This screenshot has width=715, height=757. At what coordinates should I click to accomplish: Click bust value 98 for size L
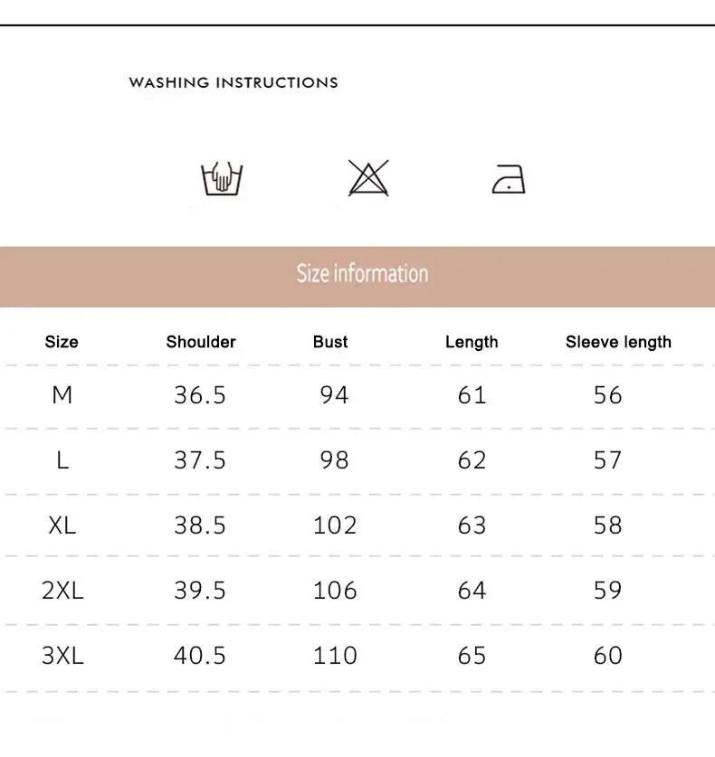click(334, 460)
